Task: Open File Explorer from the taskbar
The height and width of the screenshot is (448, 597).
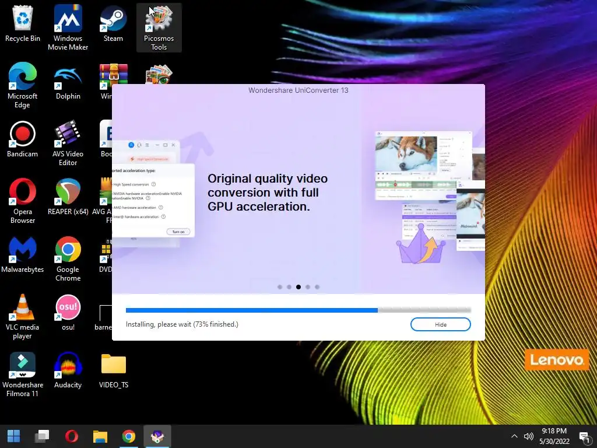Action: [100, 436]
